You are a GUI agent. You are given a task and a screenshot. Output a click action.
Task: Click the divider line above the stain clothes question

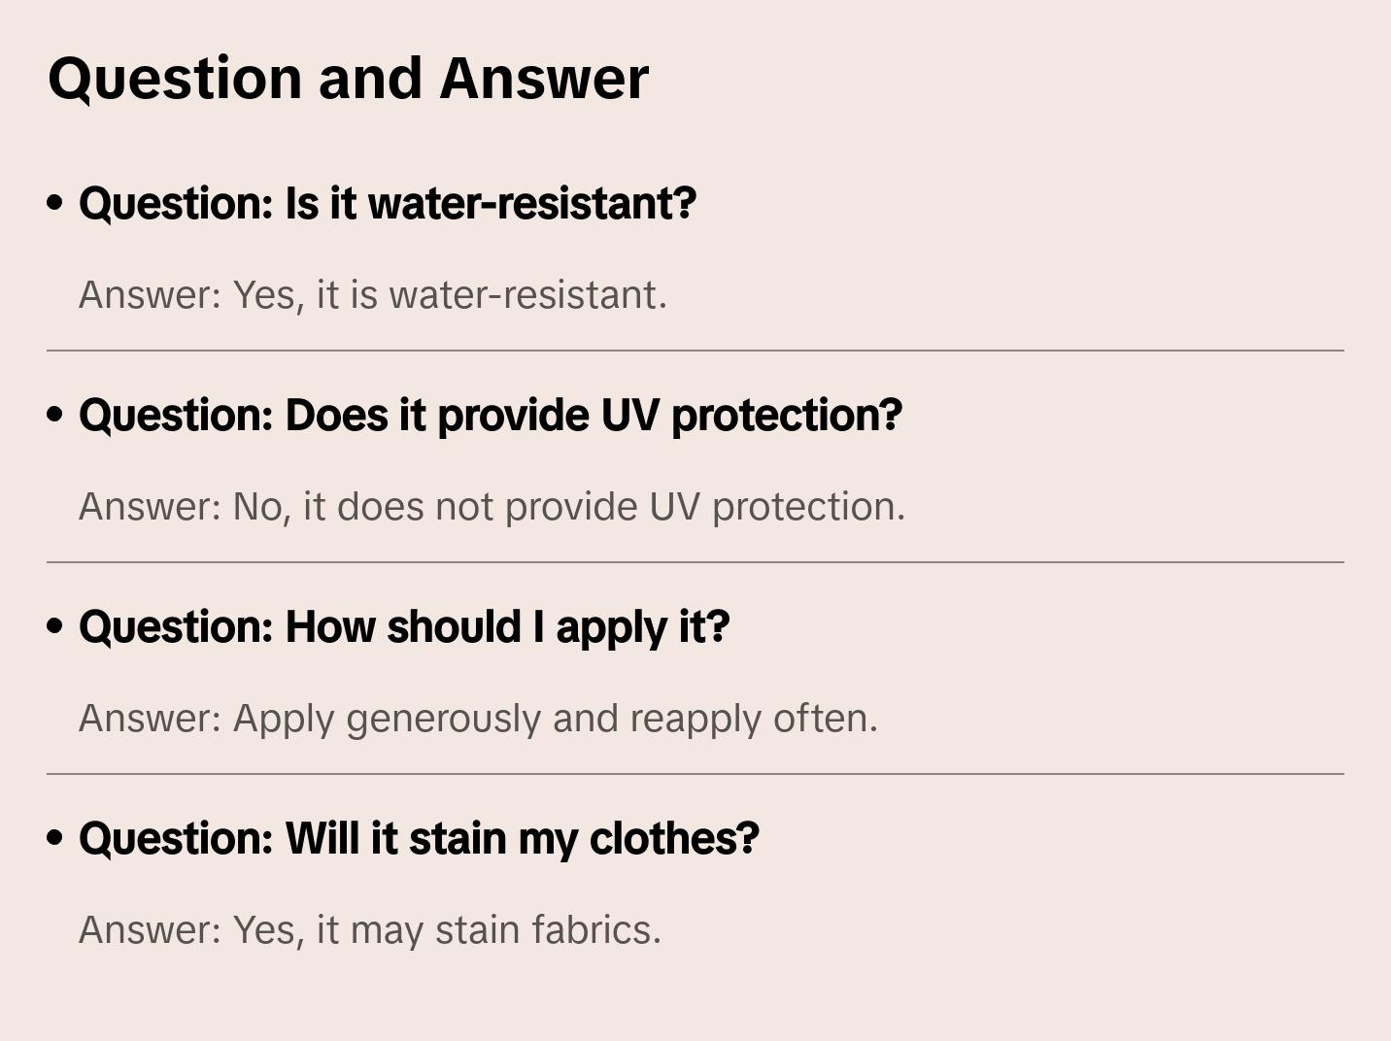(695, 774)
